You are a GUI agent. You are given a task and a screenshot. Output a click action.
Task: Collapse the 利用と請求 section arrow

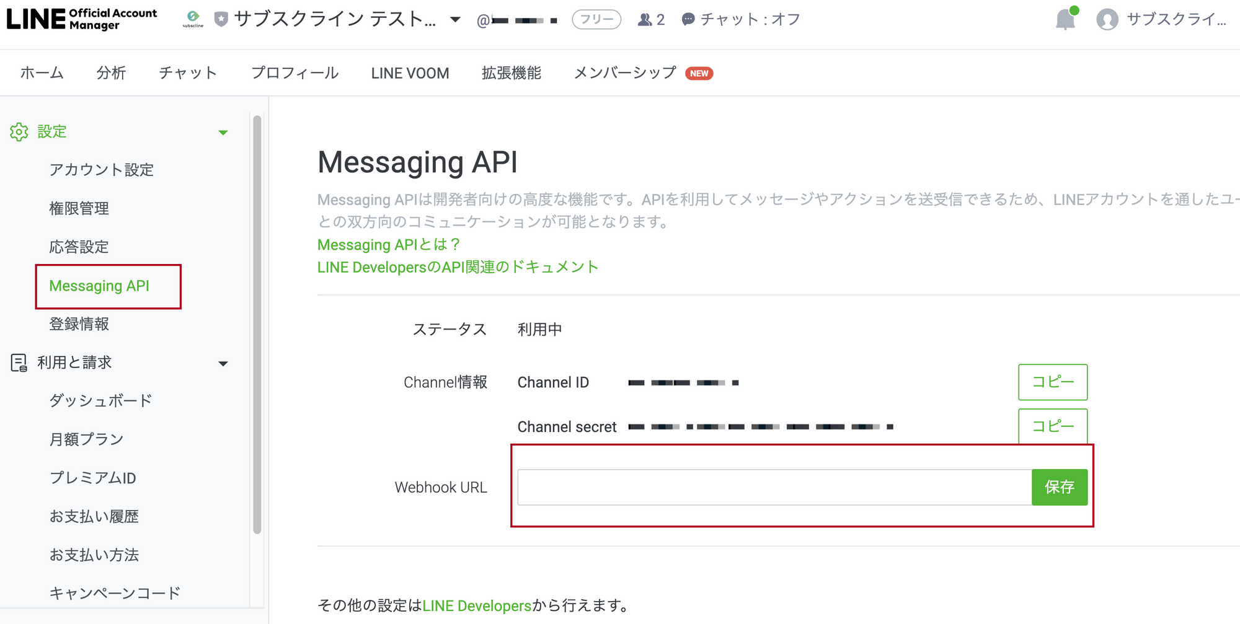[223, 364]
